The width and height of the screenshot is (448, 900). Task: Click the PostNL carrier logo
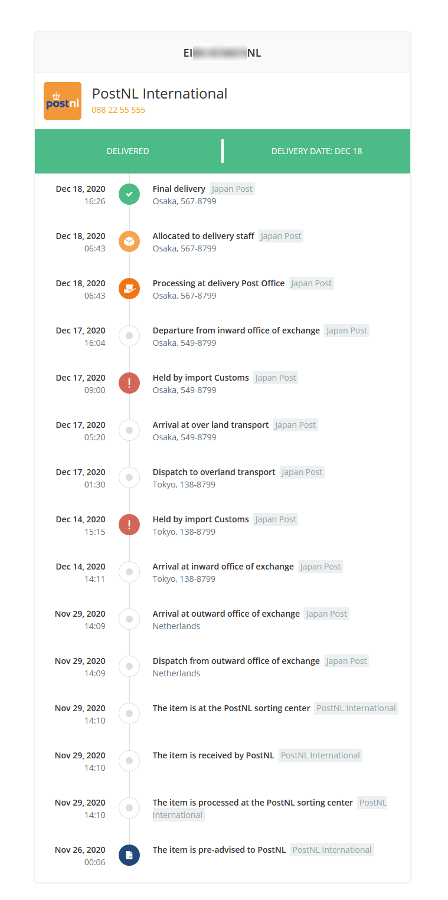63,101
